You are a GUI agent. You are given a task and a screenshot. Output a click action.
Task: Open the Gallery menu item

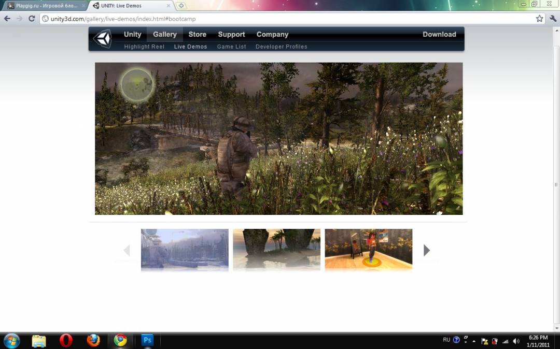point(165,35)
